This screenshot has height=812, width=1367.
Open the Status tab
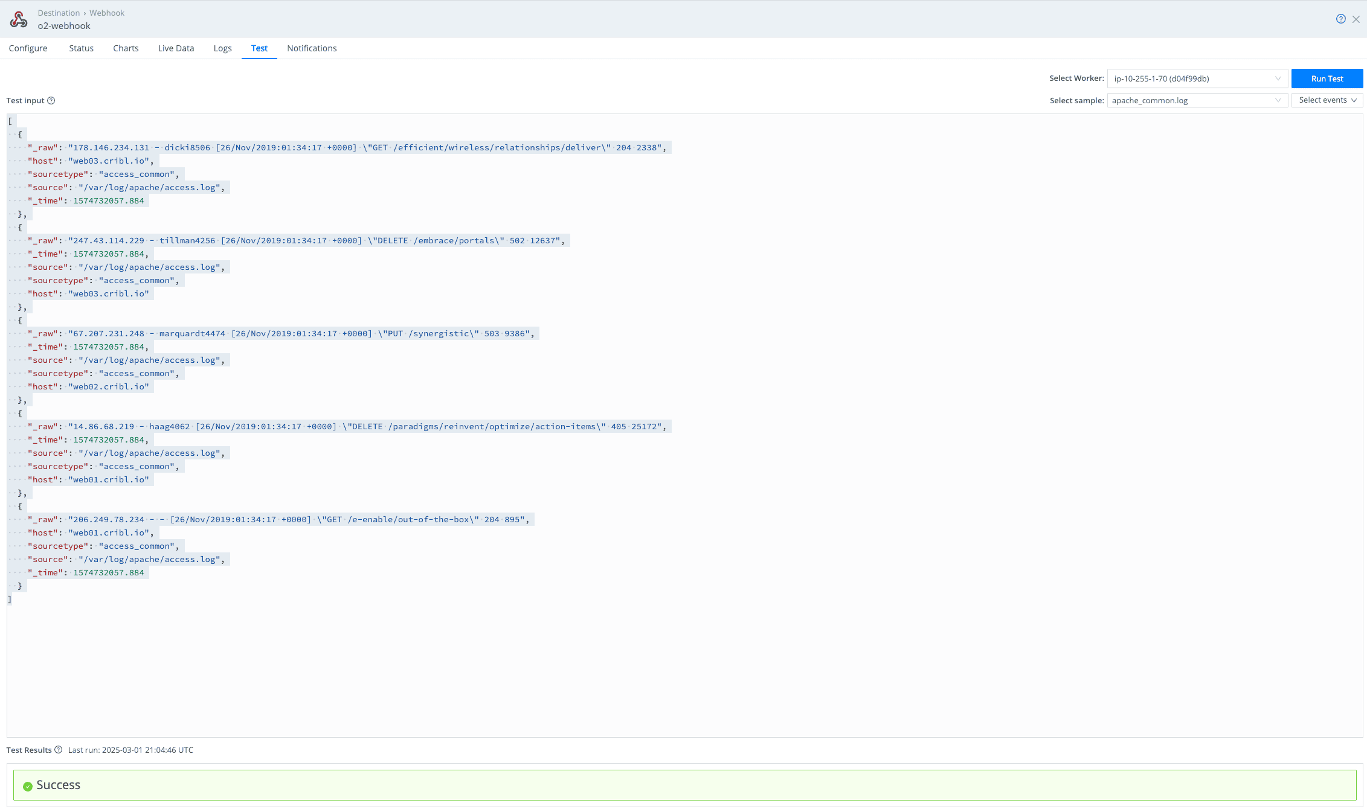[x=81, y=48]
